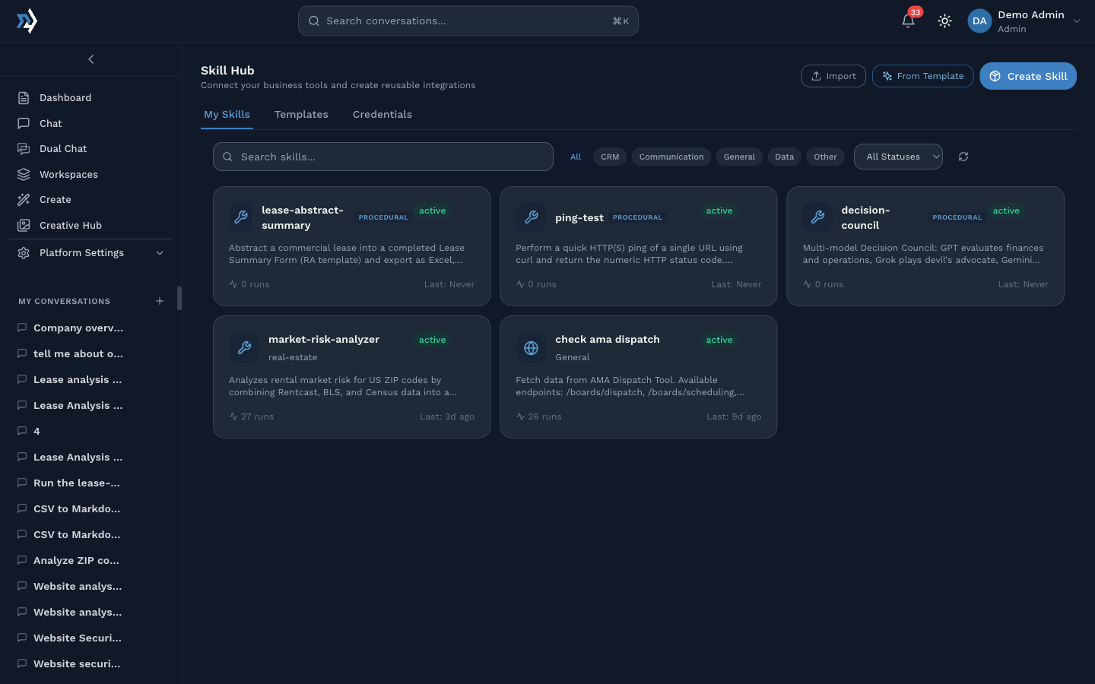Screen dimensions: 1095x684
Task: Select the CRM category filter
Action: (610, 157)
